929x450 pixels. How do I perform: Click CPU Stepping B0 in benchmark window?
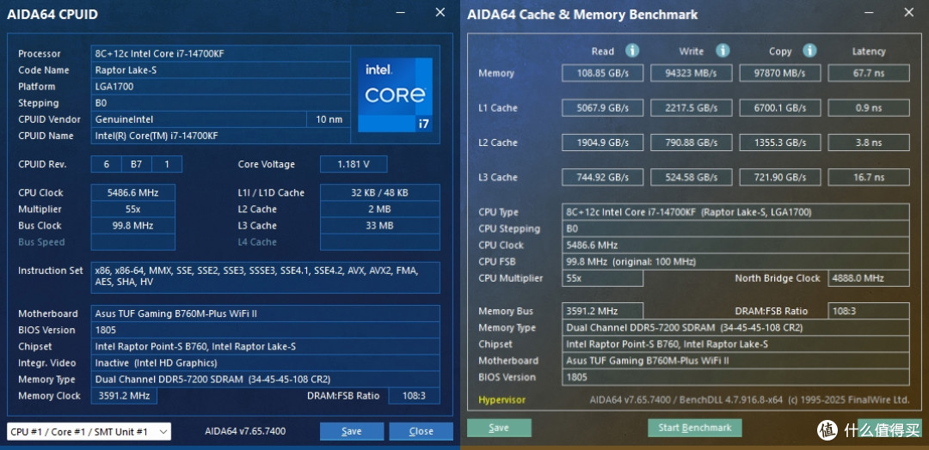(x=735, y=228)
